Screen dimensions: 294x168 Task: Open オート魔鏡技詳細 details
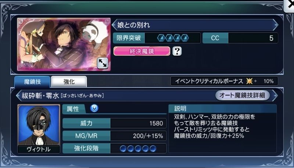[243, 96]
